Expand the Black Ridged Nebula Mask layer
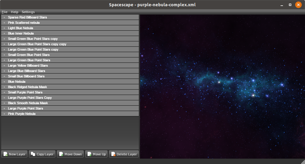 pos(4,87)
